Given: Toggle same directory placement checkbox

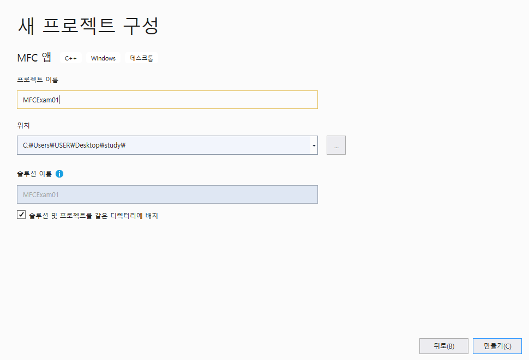Looking at the screenshot, I should tap(21, 215).
